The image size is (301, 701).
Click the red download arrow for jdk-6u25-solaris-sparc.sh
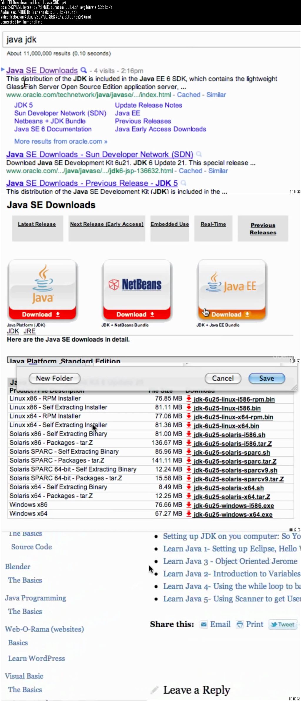[x=189, y=452]
